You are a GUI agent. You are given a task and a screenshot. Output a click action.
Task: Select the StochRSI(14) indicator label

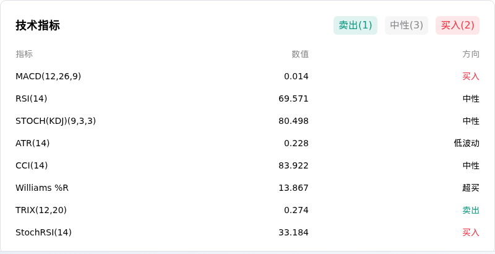coord(43,232)
